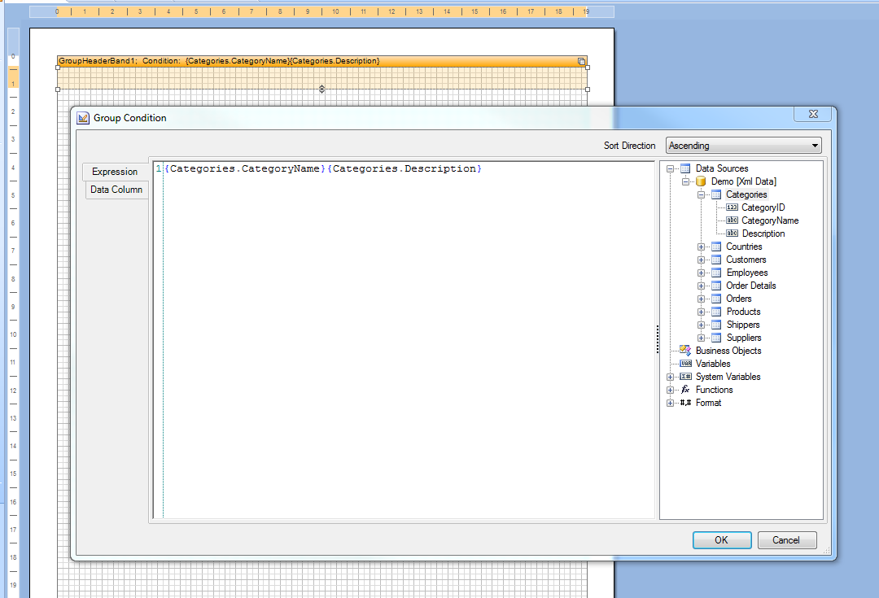Expand the Products table node

(x=701, y=312)
